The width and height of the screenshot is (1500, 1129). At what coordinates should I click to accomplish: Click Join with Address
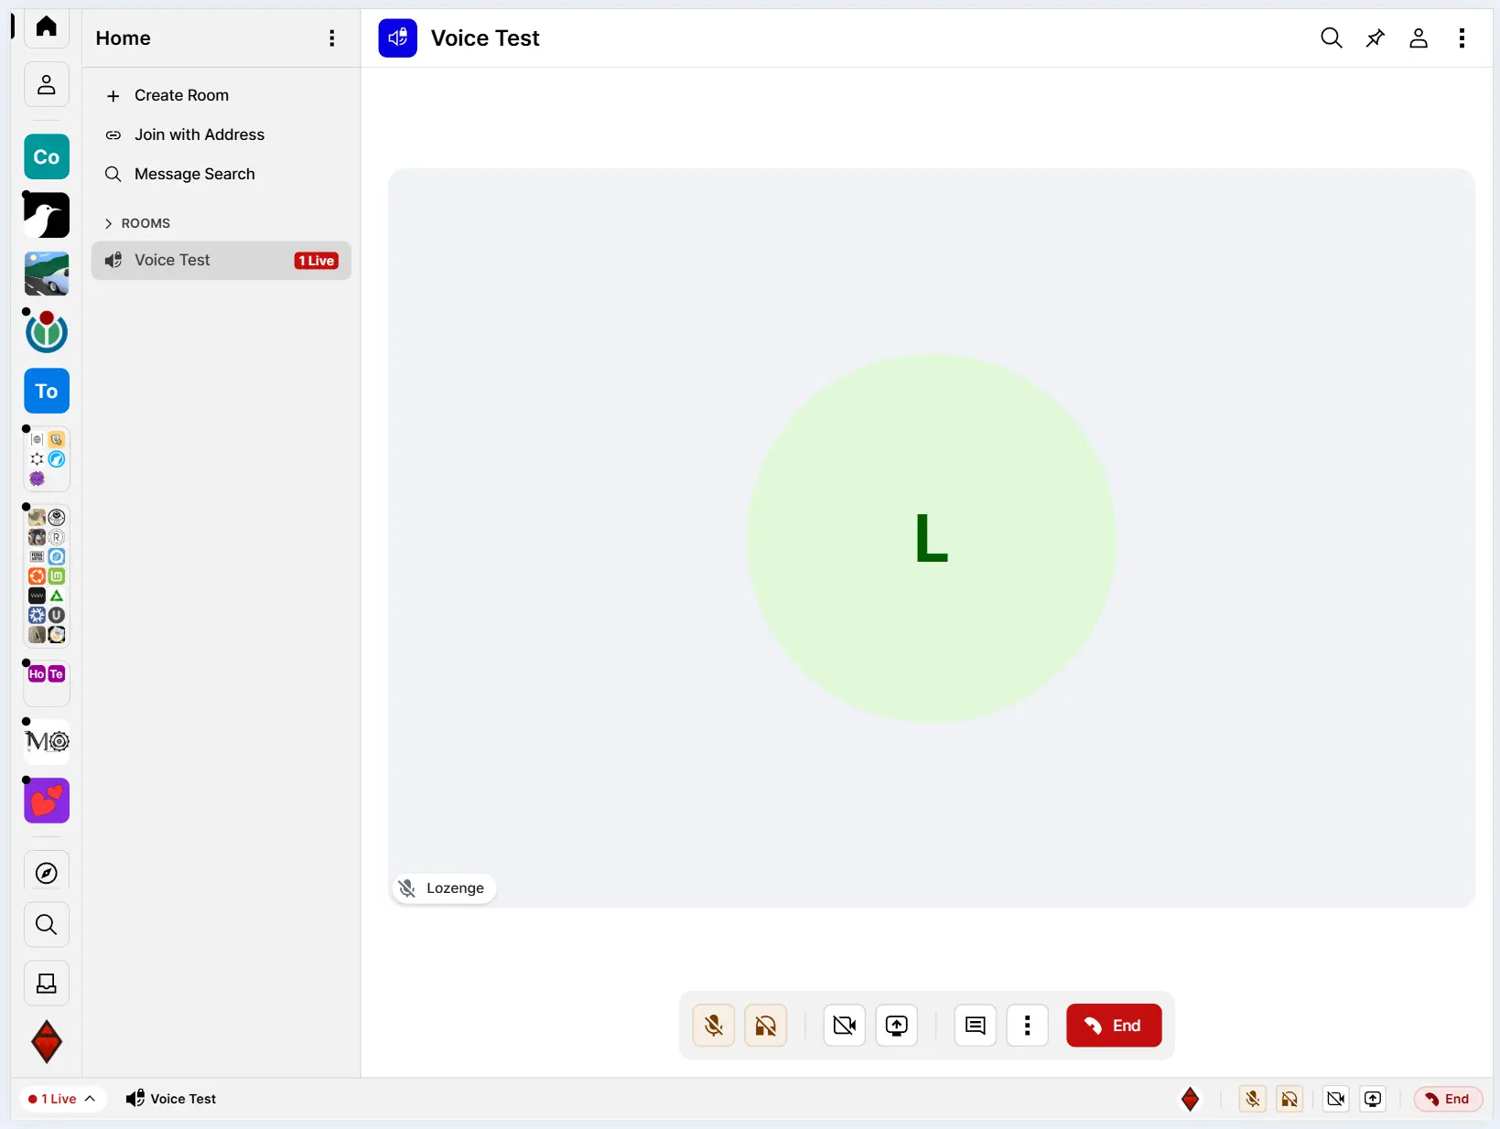click(x=199, y=134)
